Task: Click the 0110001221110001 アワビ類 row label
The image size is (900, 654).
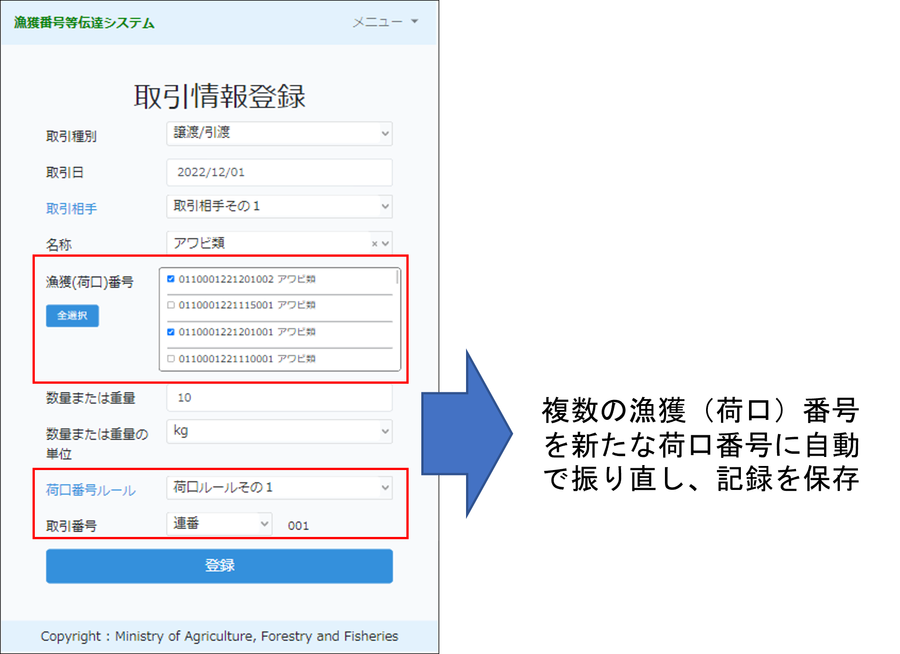Action: 247,359
